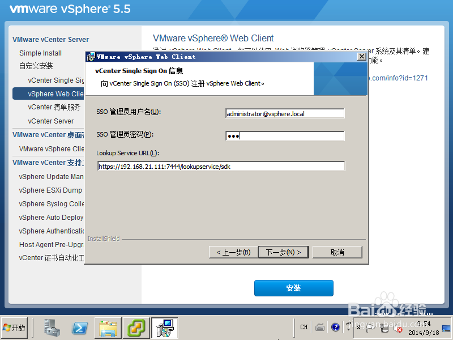453x340 pixels.
Task: Click the blue Help icon in system tray
Action: click(x=335, y=328)
